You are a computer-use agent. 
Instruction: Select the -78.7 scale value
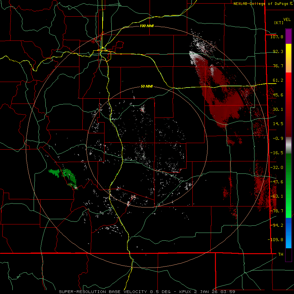[x=277, y=211]
